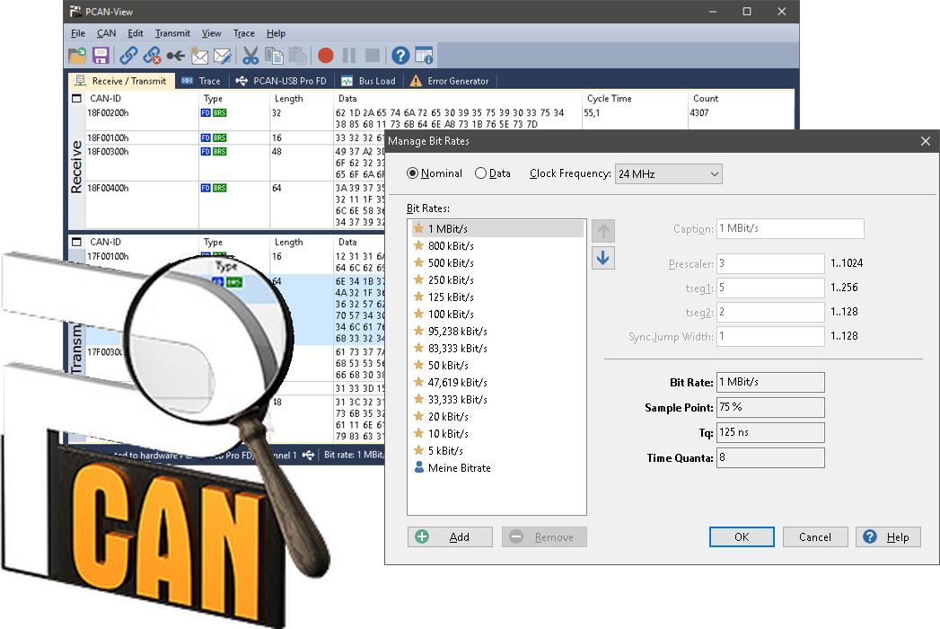Viewport: 940px width, 629px height.
Task: Open the Trace menu
Action: (243, 33)
